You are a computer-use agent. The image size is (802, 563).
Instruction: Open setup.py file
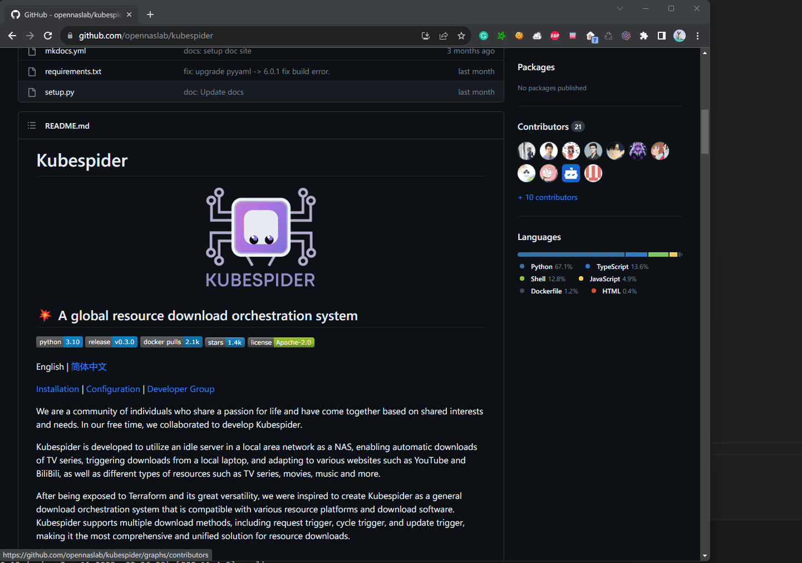tap(60, 92)
